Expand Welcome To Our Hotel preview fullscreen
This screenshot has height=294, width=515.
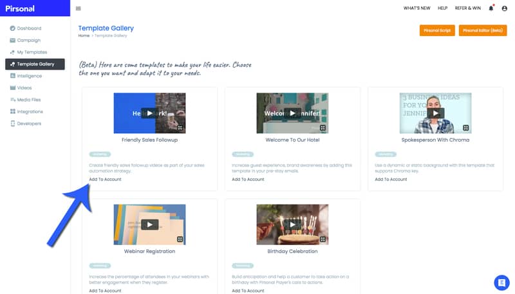coord(323,128)
